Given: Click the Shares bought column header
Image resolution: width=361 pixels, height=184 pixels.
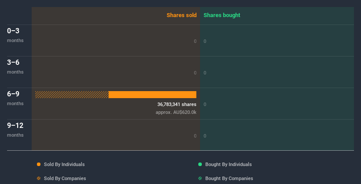Looking at the screenshot, I should 222,15.
